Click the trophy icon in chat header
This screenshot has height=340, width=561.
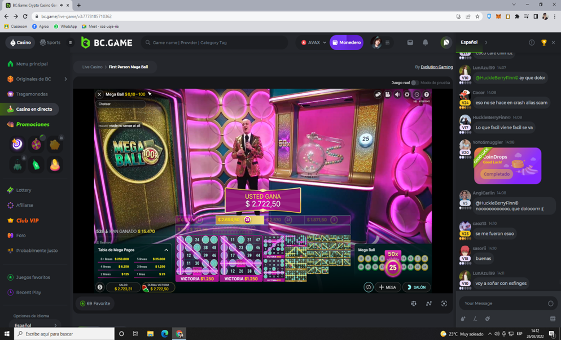tap(544, 42)
